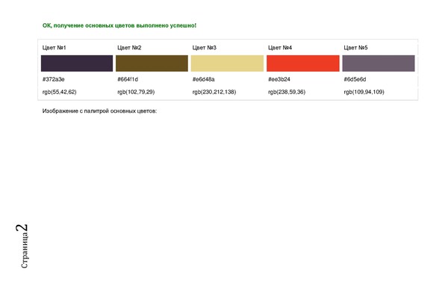Select hex code #664f1d text
Viewport: 448px width, 298px height.
[128, 79]
